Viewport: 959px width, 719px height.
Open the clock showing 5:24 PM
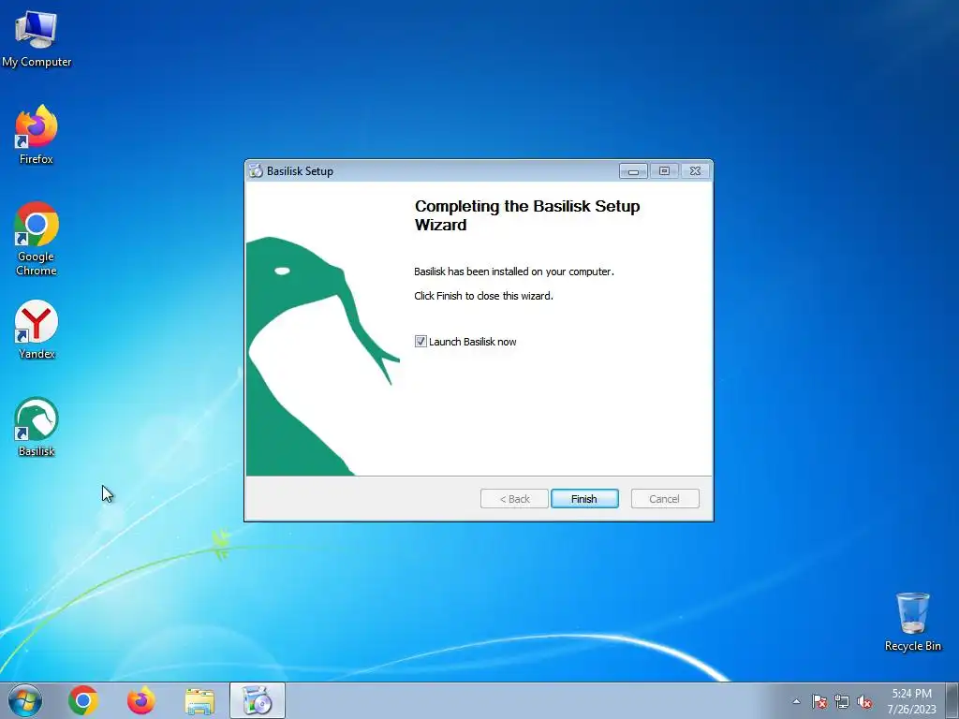911,700
